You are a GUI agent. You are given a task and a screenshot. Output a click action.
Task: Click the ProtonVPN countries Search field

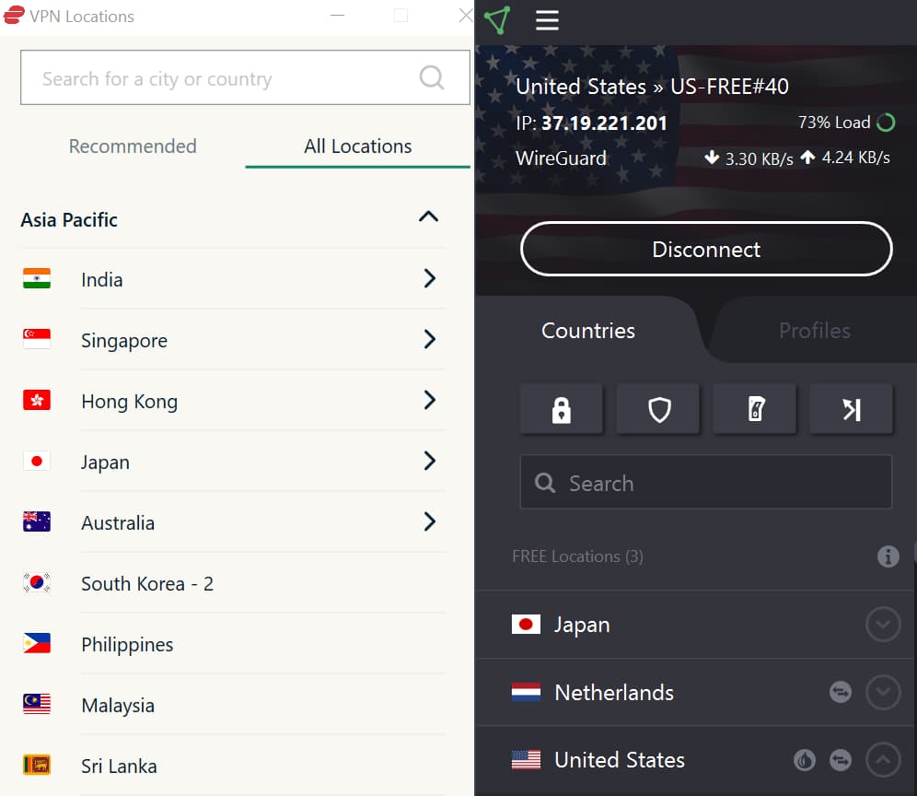(706, 482)
